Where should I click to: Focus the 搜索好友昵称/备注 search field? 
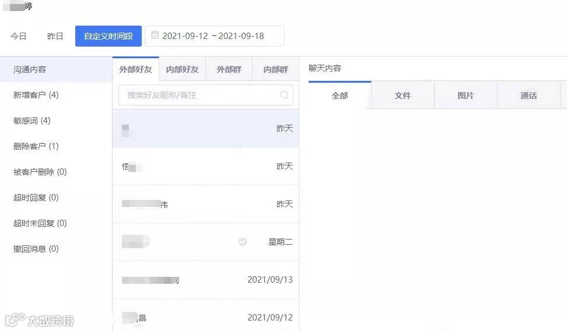(206, 95)
